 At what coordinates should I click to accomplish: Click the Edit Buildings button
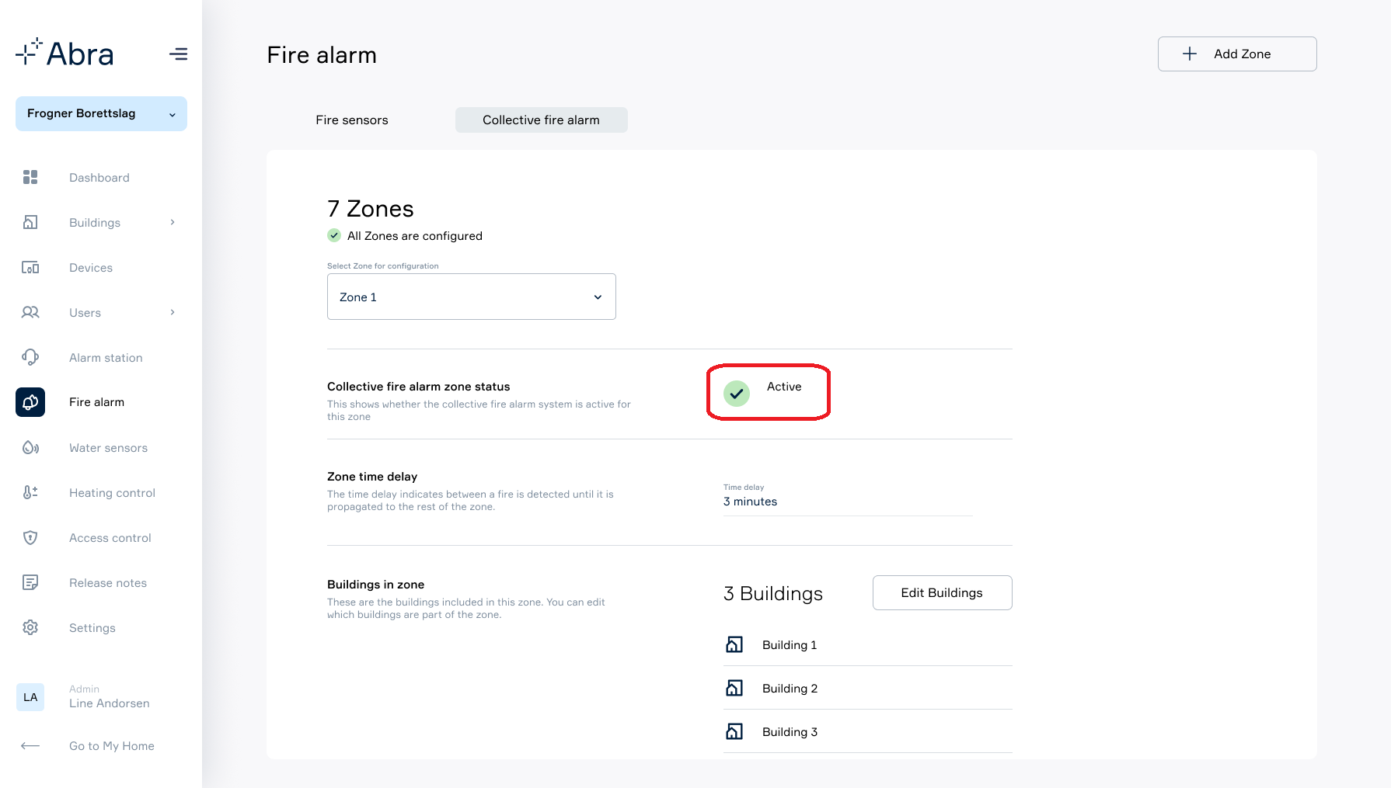tap(942, 593)
